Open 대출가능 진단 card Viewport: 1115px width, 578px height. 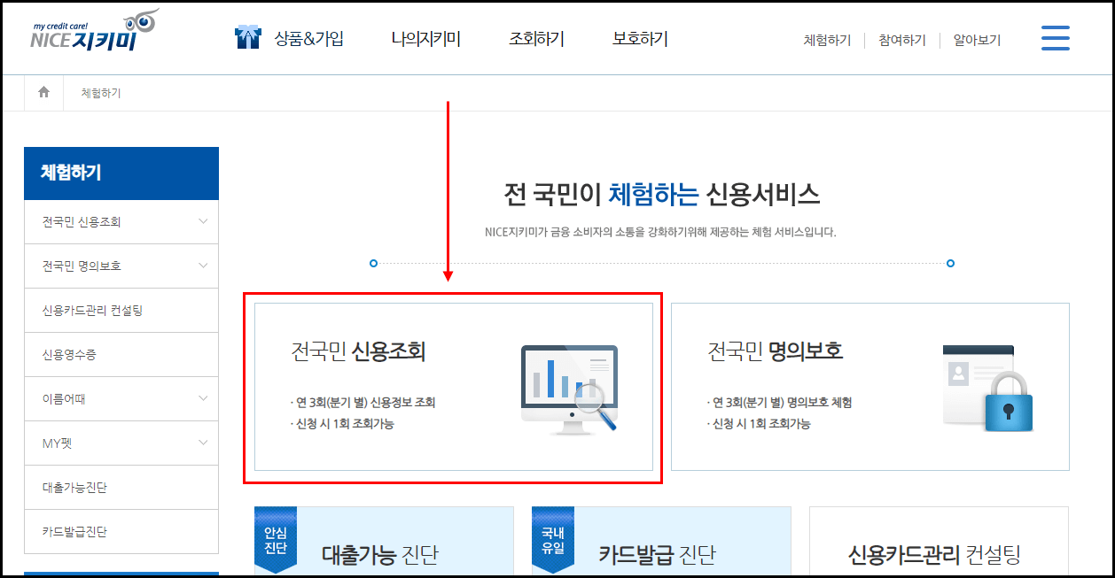tap(384, 541)
